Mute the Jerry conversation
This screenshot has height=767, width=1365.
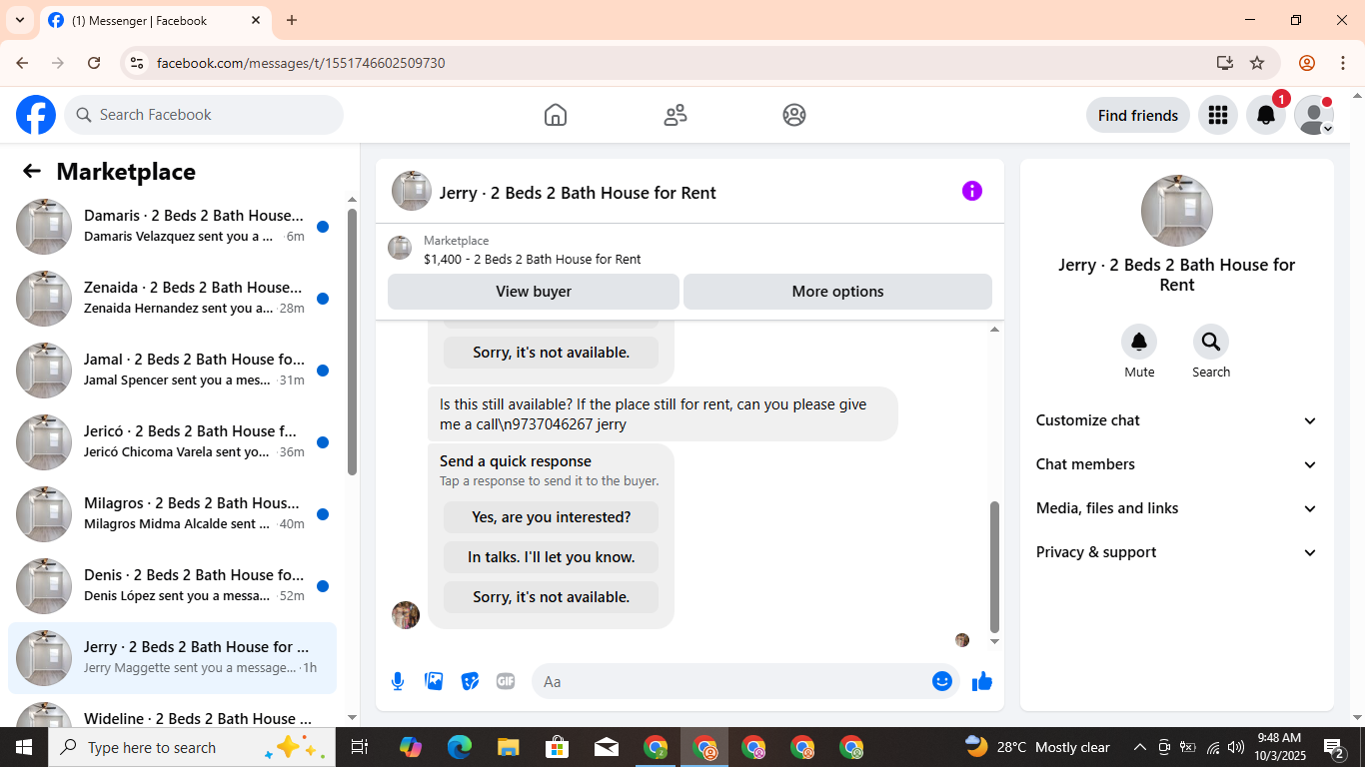(1139, 343)
